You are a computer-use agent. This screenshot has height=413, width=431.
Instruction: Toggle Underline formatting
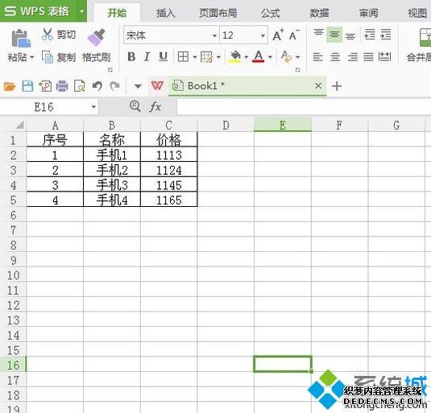(x=164, y=57)
